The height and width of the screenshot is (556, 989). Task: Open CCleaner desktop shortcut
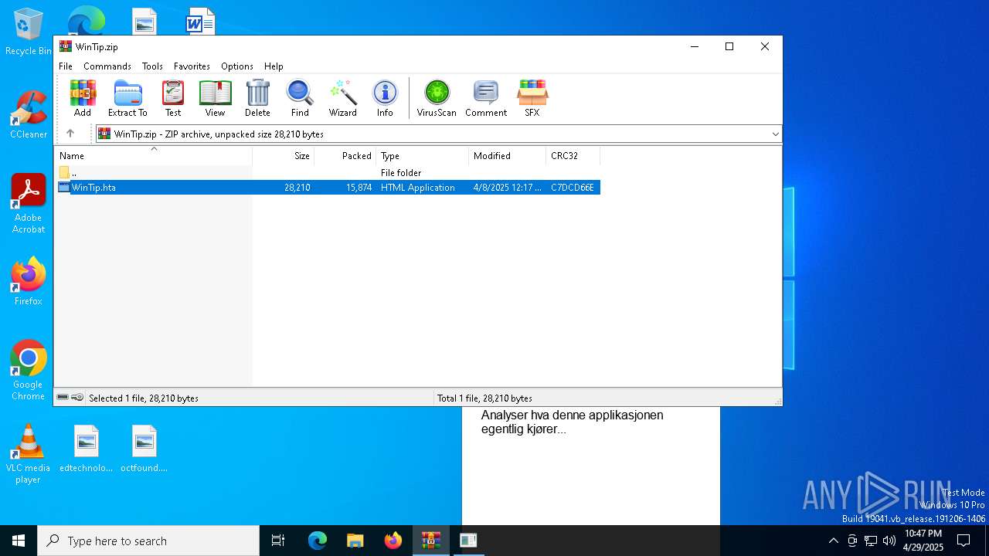(29, 115)
